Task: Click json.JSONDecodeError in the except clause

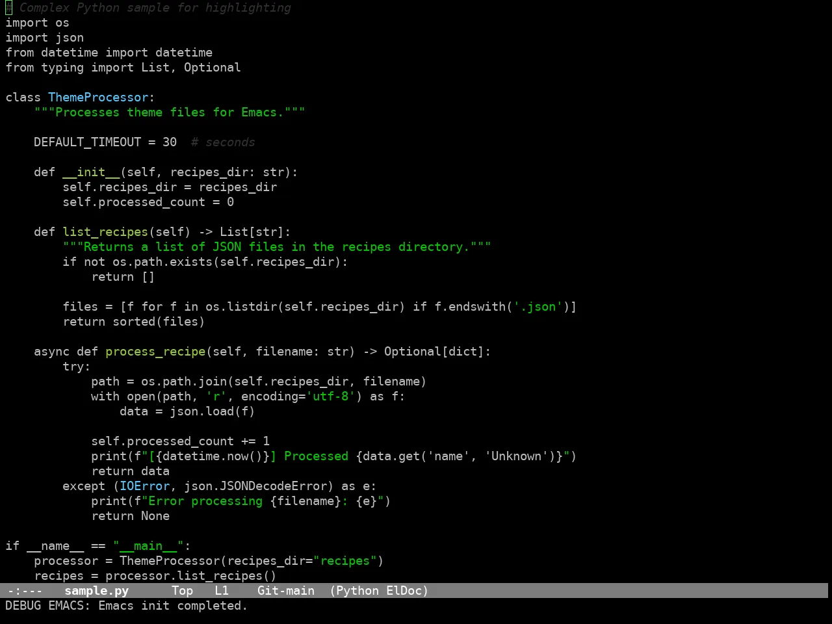Action: (255, 486)
